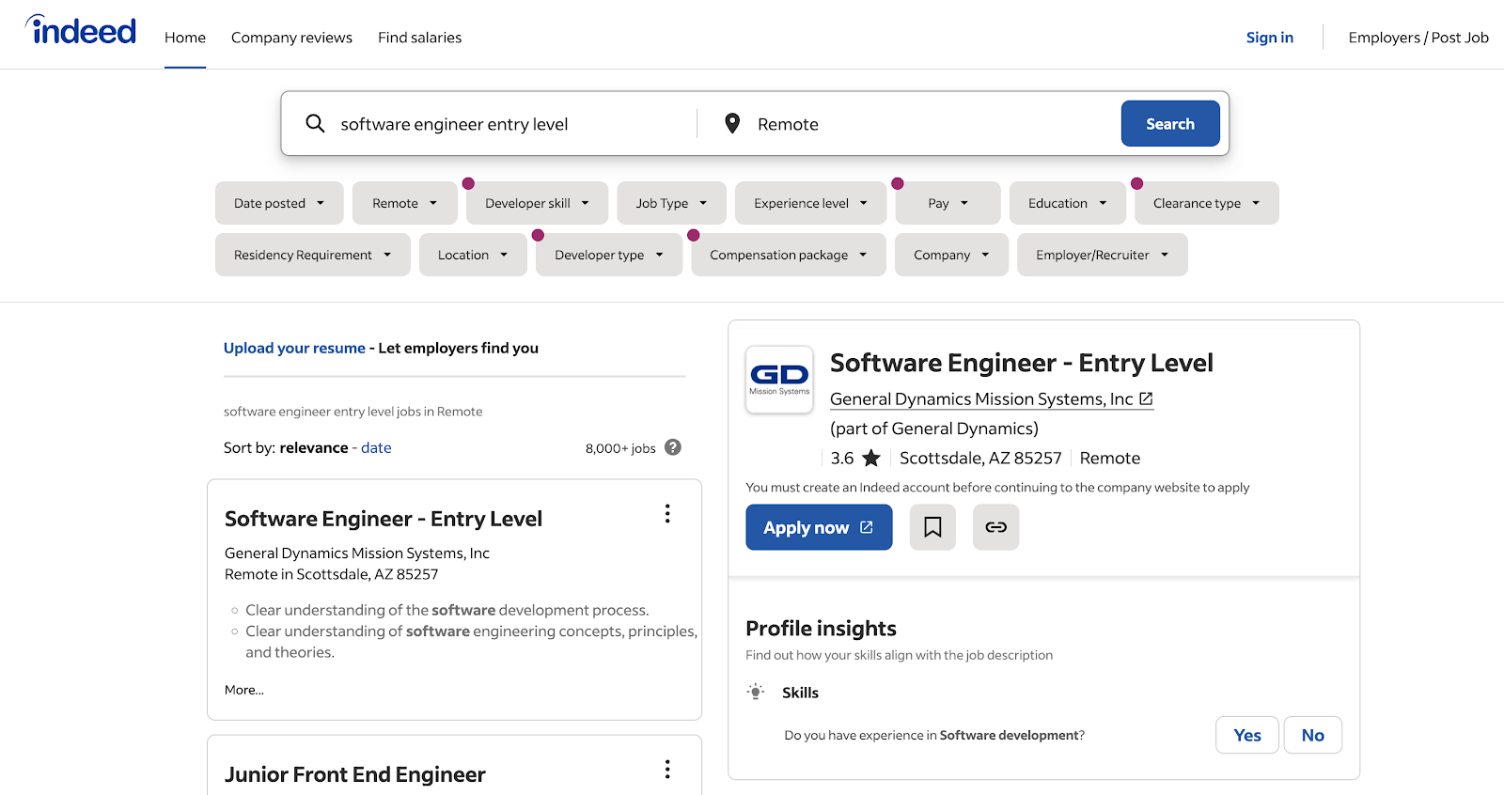The width and height of the screenshot is (1504, 795).
Task: Click '8,000+ jobs' count text
Action: click(620, 448)
